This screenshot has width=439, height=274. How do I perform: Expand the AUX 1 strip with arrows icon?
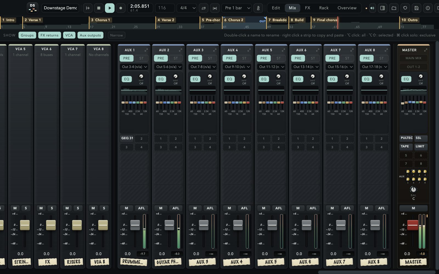[x=146, y=50]
